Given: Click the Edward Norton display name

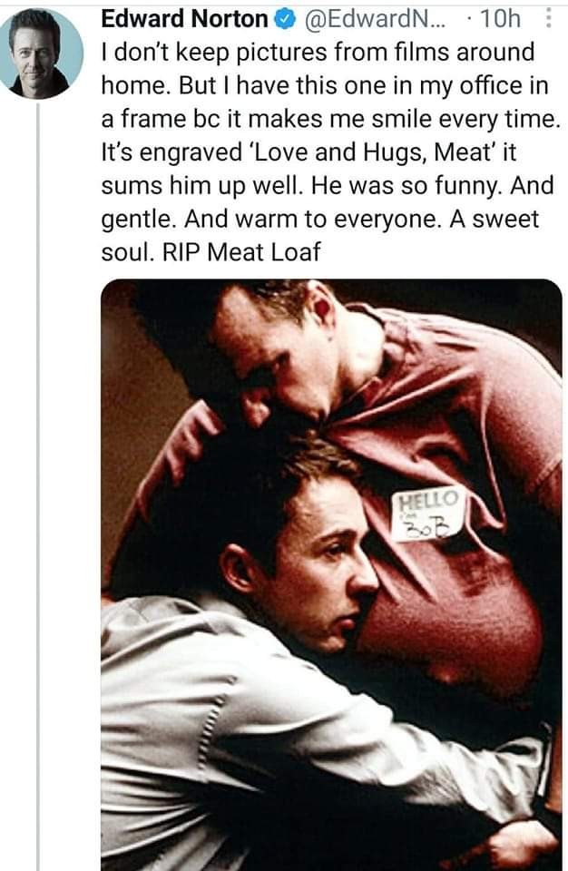Looking at the screenshot, I should [x=184, y=19].
